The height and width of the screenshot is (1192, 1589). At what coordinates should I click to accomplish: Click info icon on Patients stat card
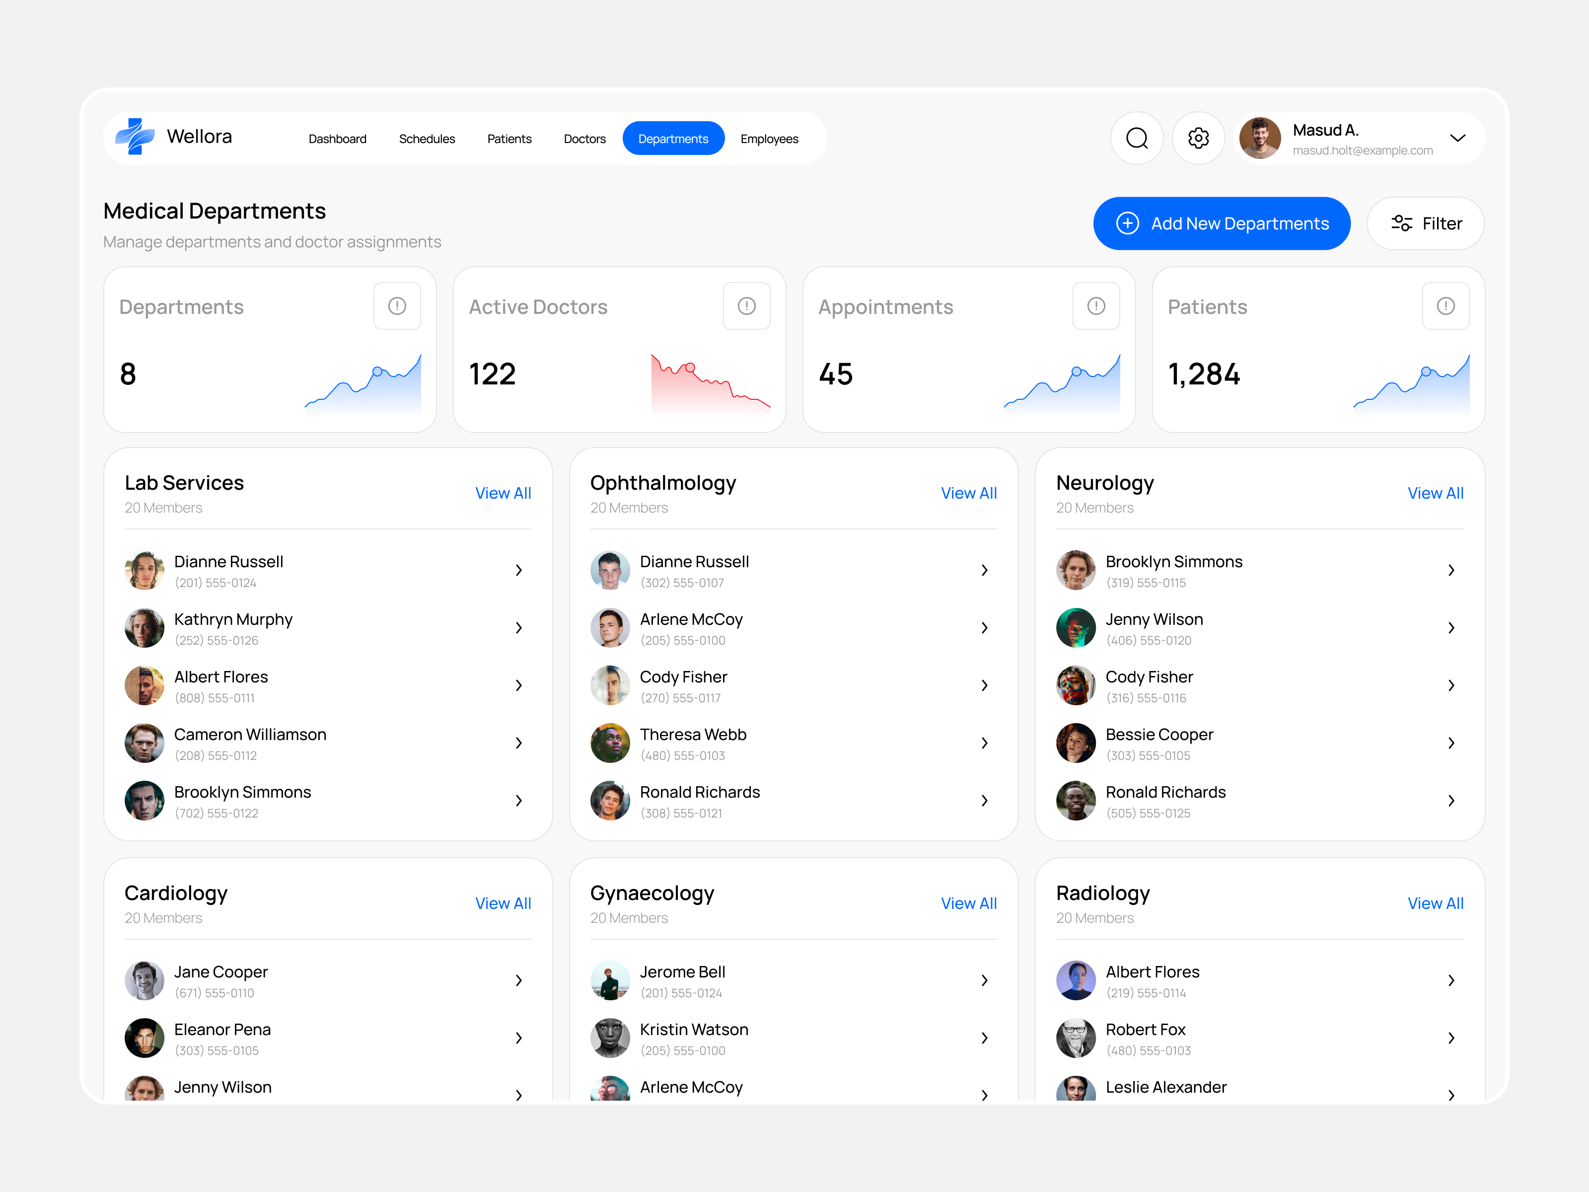[x=1446, y=306]
